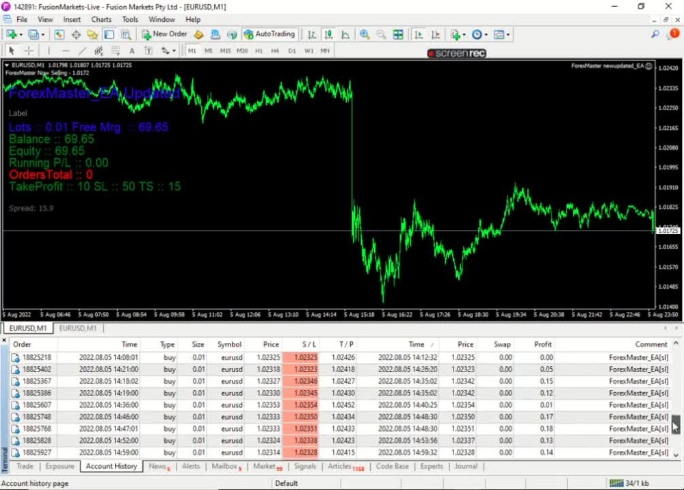Tile the chart windows
The image size is (684, 490).
click(x=398, y=34)
